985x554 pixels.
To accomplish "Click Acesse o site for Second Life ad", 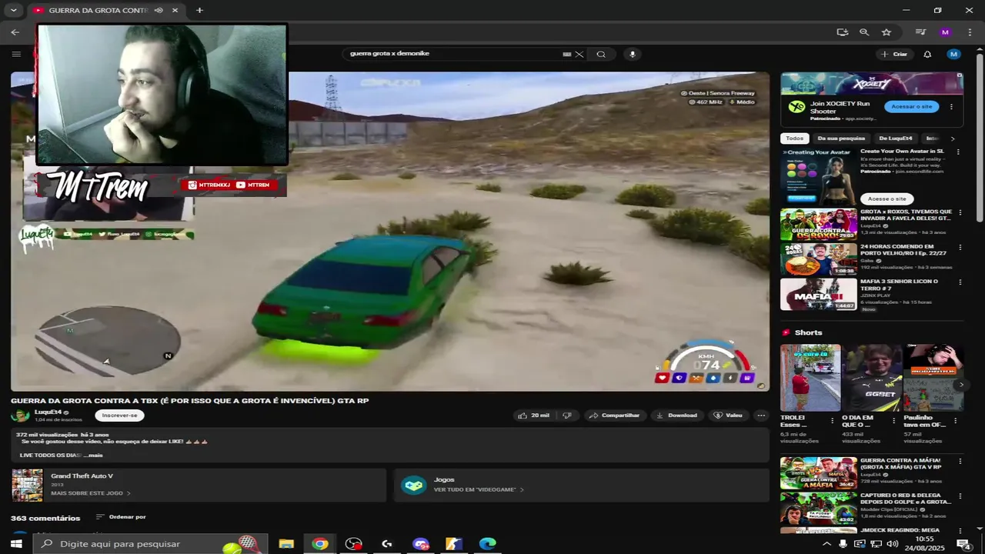I will point(886,199).
